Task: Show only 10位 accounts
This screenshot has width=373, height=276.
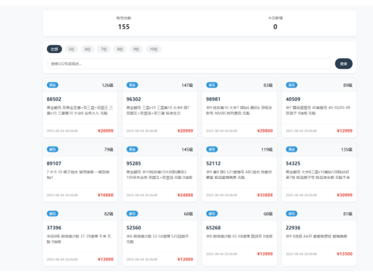Action: [154, 49]
